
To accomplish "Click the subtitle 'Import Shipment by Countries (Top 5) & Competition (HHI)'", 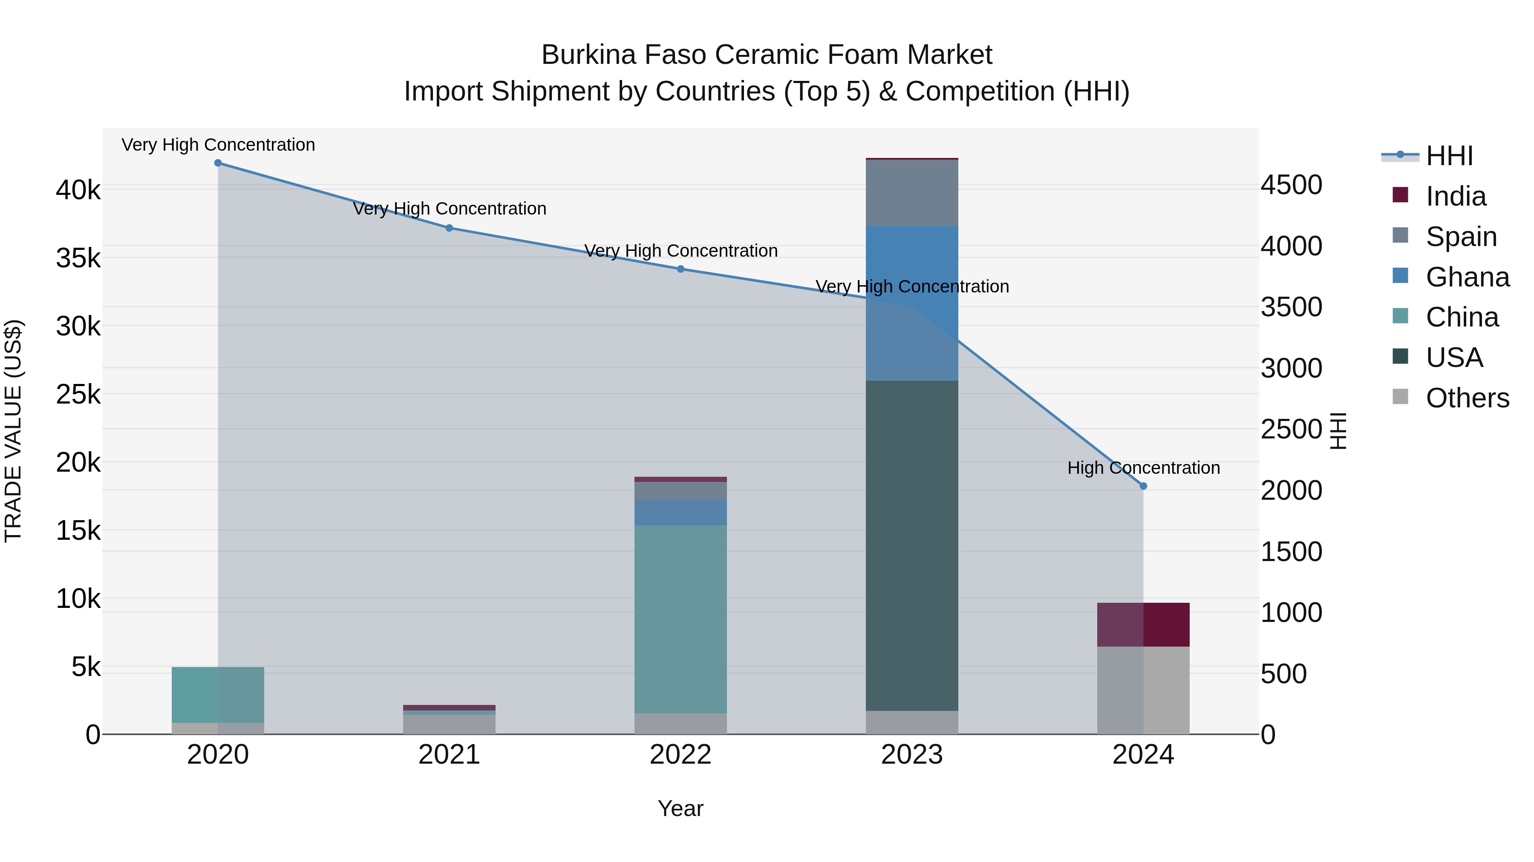I will pyautogui.click(x=767, y=92).
